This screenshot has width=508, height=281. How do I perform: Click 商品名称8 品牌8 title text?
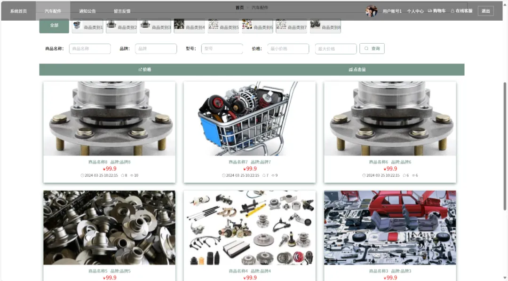pyautogui.click(x=110, y=162)
